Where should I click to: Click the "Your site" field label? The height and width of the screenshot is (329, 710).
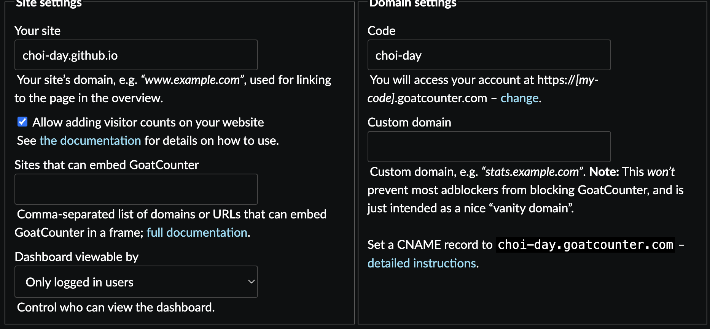click(38, 31)
